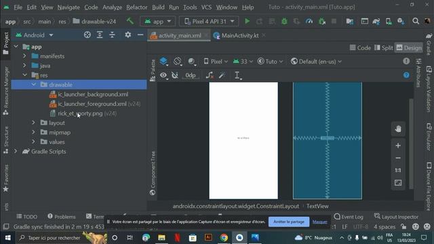Image resolution: width=434 pixels, height=244 pixels.
Task: Expand the manifests folder
Action: pos(24,56)
